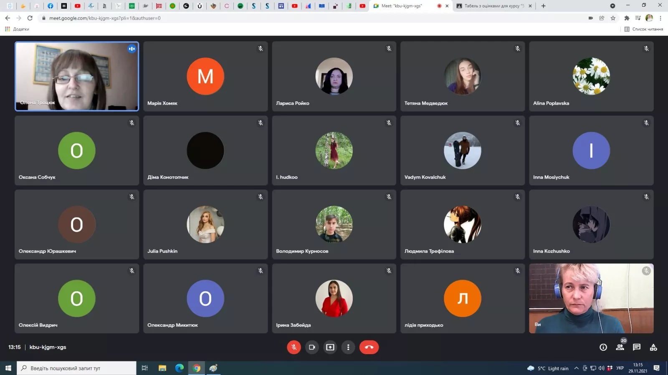
Task: Open a new browser tab
Action: point(543,6)
